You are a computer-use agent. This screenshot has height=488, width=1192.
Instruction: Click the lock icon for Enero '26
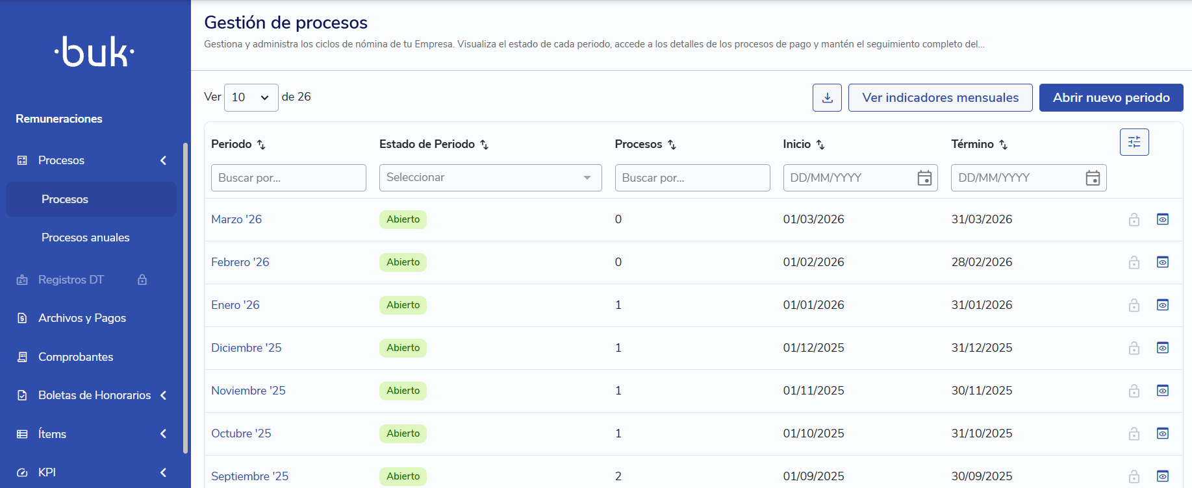click(x=1134, y=305)
